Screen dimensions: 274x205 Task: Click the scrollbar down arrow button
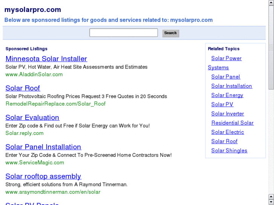click(271, 202)
